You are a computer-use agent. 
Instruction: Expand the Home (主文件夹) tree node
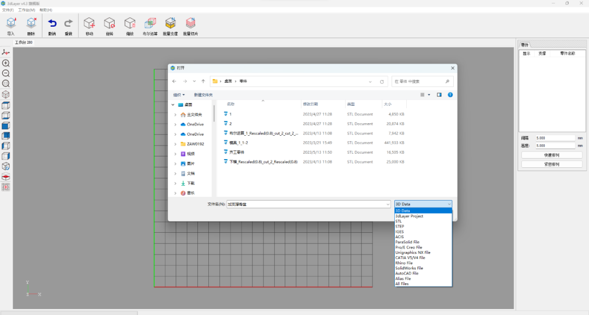pyautogui.click(x=175, y=114)
